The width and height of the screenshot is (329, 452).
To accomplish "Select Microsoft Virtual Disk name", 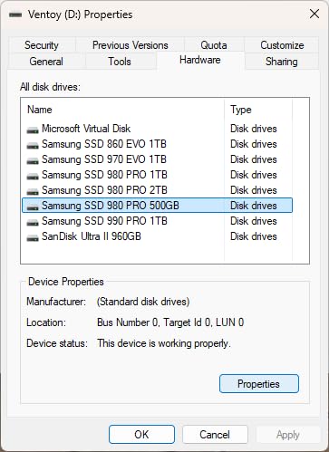I will (x=86, y=129).
